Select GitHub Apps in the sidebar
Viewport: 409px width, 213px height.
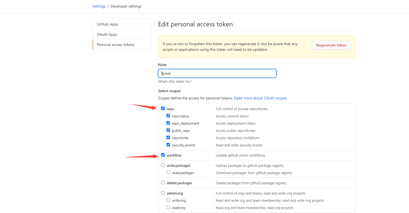click(107, 24)
